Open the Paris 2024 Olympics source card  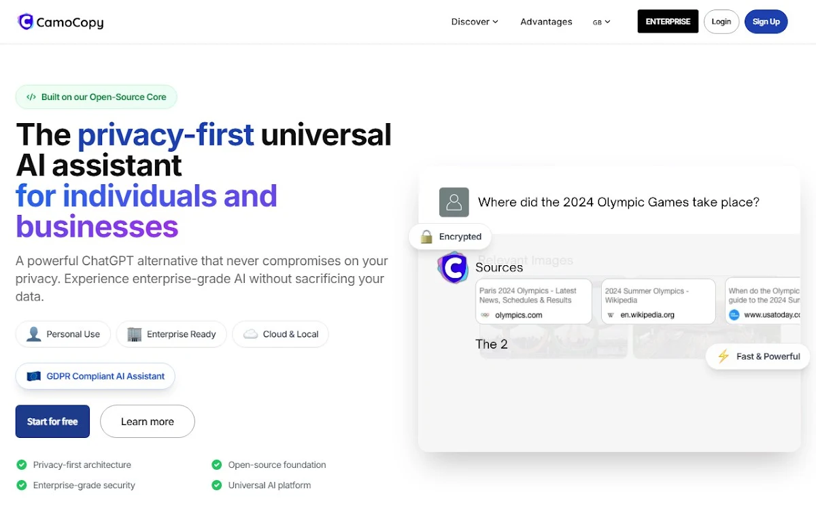534,301
